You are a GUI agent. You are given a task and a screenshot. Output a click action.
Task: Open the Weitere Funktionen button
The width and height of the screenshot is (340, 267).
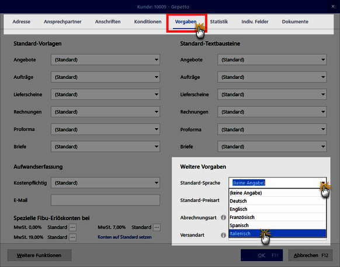[39, 255]
